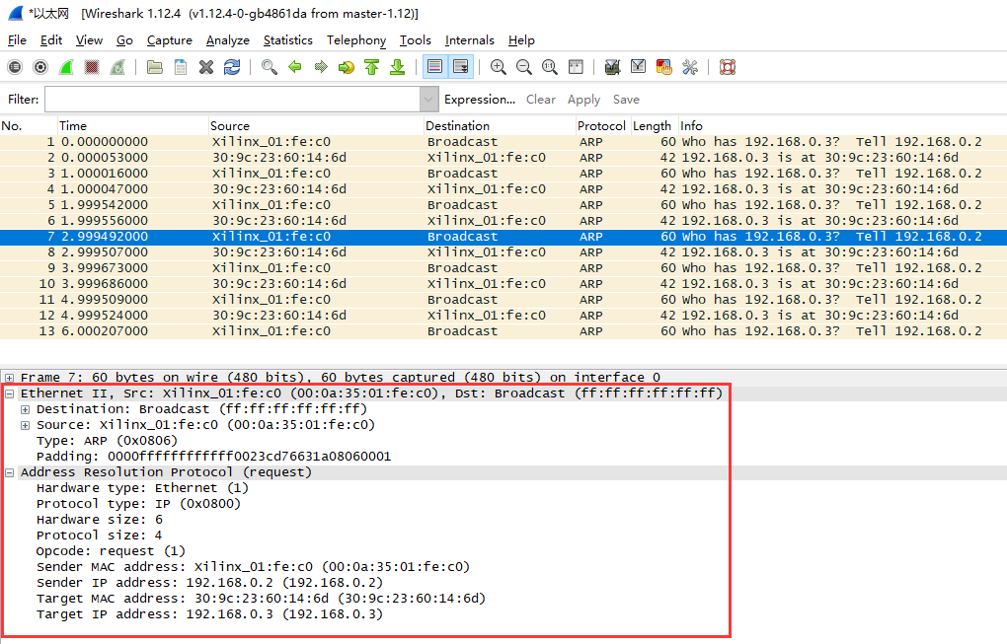Open the Telephony menu

tap(355, 40)
